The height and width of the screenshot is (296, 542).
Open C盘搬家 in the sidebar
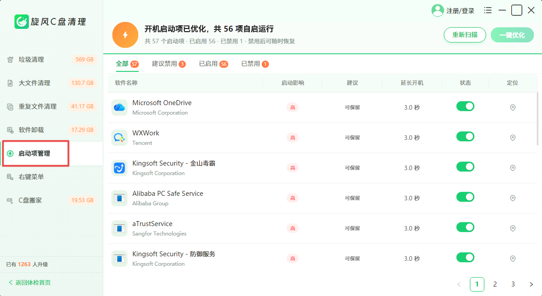point(51,200)
